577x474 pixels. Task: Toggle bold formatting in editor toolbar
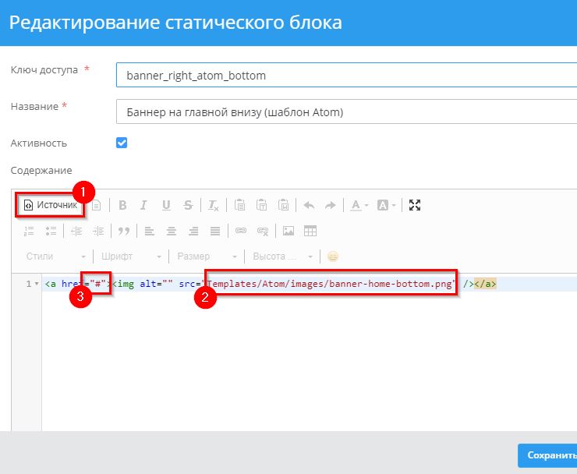pos(122,206)
